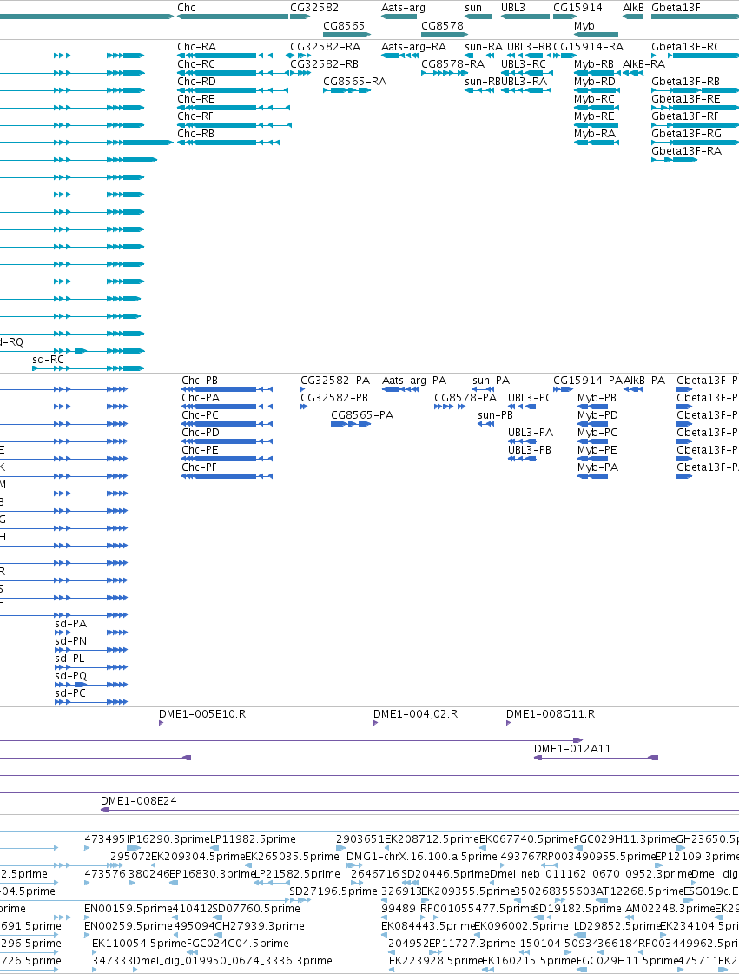The height and width of the screenshot is (974, 739).
Task: Select EST EN00159.5prime
Action: pyautogui.click(x=129, y=909)
